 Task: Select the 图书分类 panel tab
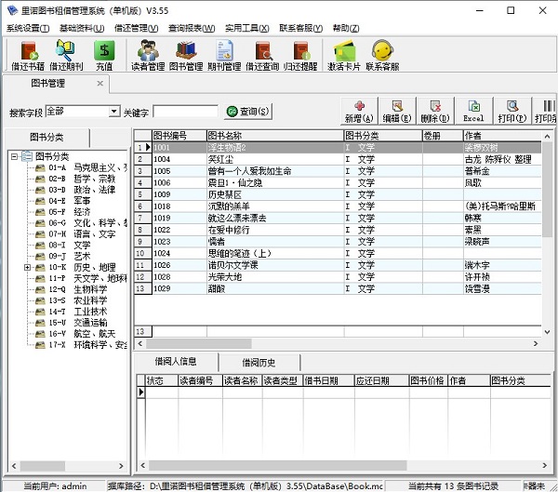tap(46, 138)
